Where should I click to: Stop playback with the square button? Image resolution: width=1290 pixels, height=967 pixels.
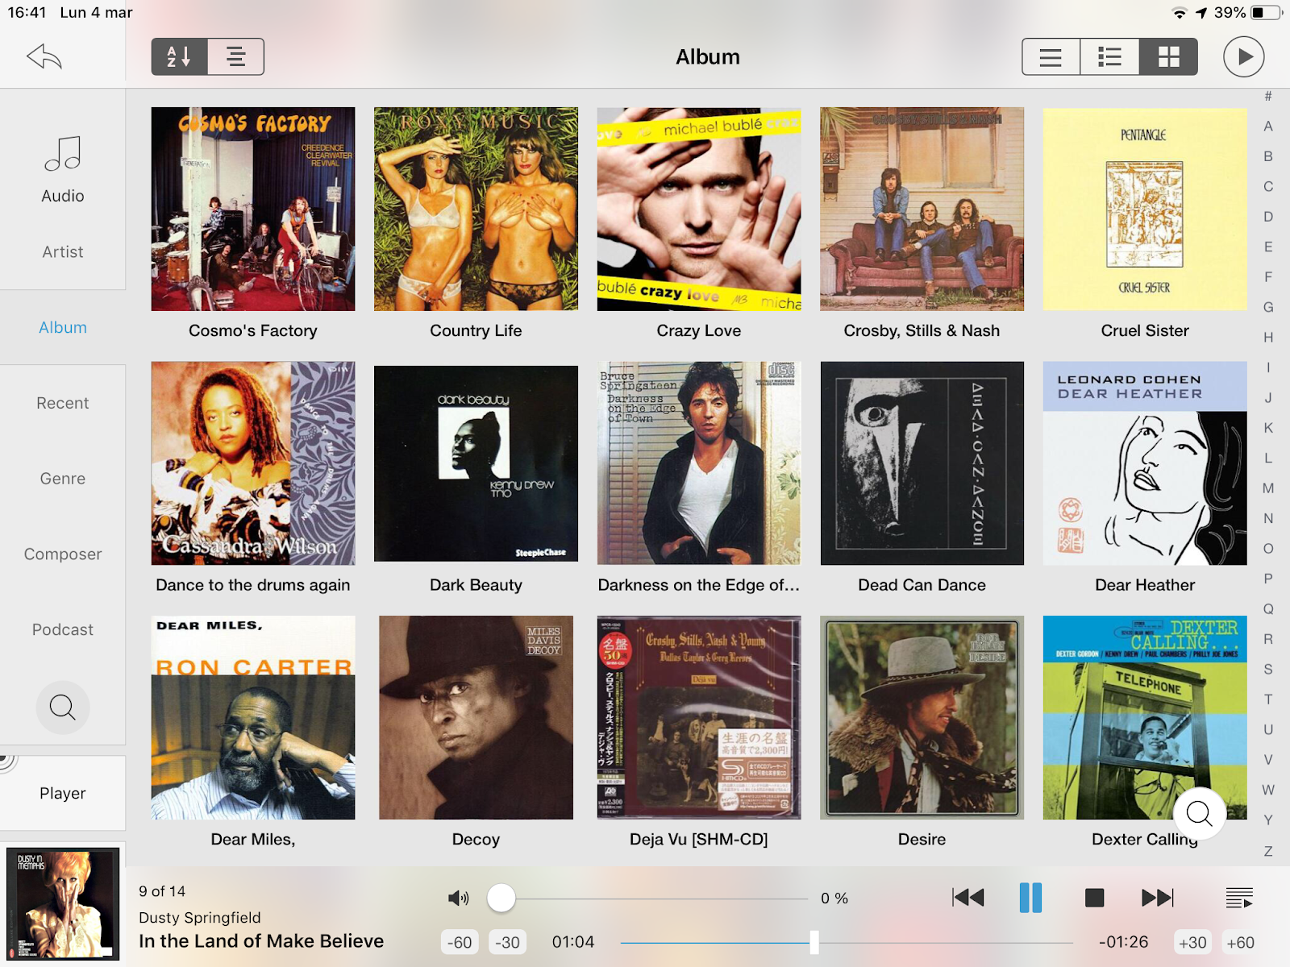click(1094, 898)
